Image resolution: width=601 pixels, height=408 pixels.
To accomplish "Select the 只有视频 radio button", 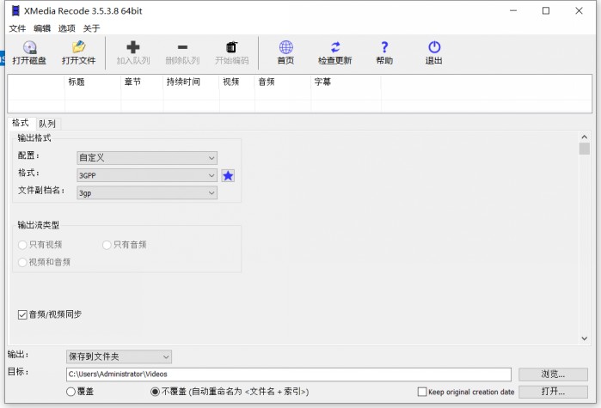I will tap(22, 245).
